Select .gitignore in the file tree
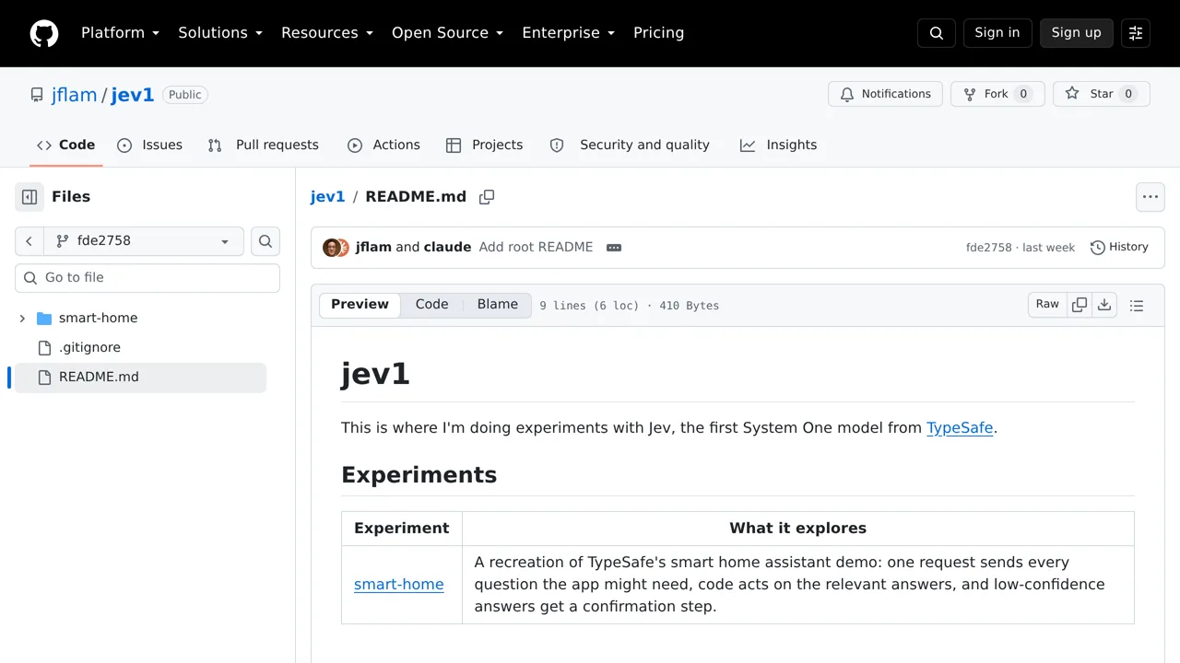1180x663 pixels. click(89, 348)
